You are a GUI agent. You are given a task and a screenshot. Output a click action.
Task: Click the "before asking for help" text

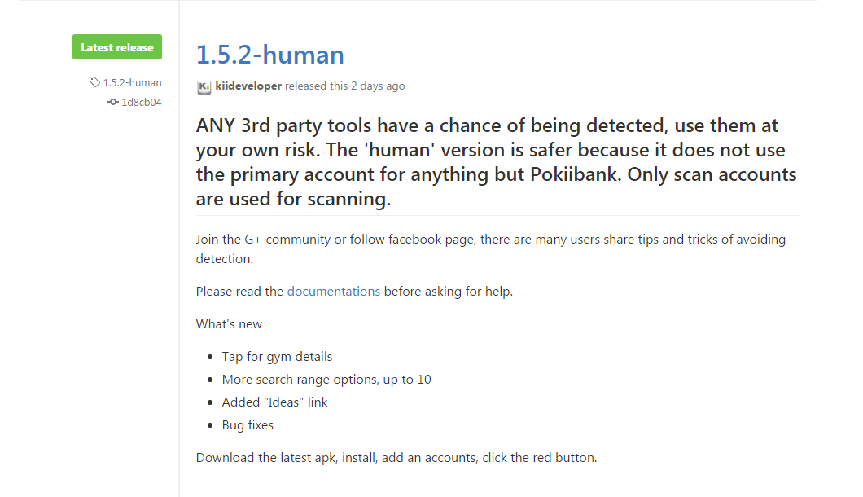[449, 291]
